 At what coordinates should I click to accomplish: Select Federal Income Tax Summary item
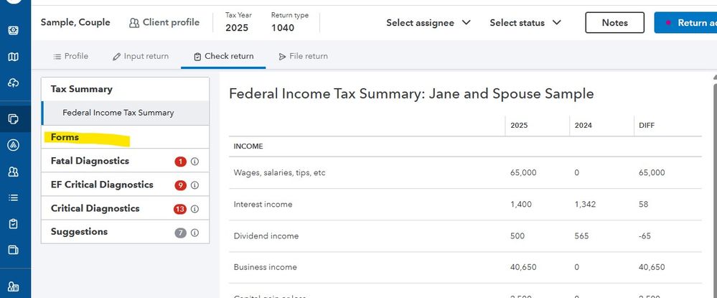(x=118, y=113)
